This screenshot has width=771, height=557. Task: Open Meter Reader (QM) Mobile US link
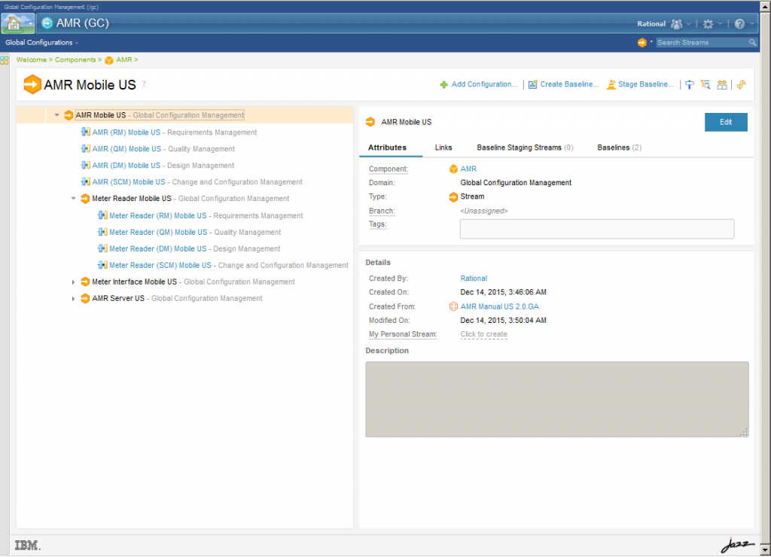[x=158, y=232]
